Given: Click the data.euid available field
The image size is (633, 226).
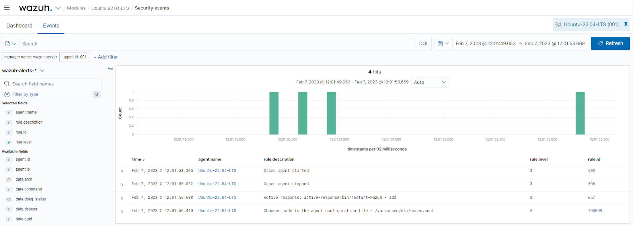Looking at the screenshot, I should [x=24, y=219].
